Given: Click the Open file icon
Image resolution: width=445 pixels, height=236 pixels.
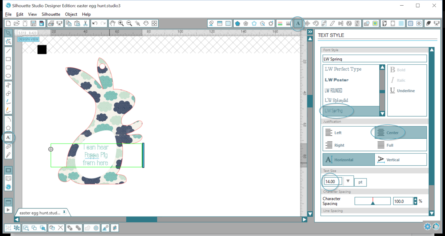Looking at the screenshot, I should click(x=17, y=23).
